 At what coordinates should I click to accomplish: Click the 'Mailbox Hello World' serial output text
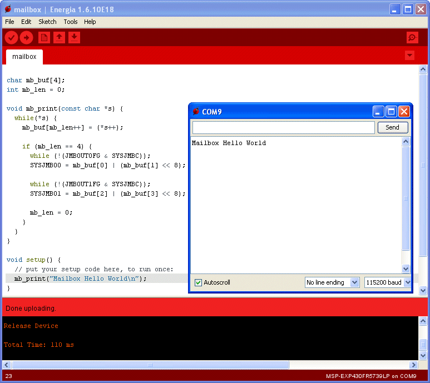[x=229, y=143]
